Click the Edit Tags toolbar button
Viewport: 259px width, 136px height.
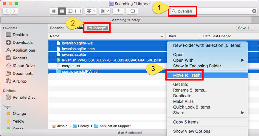(132, 11)
